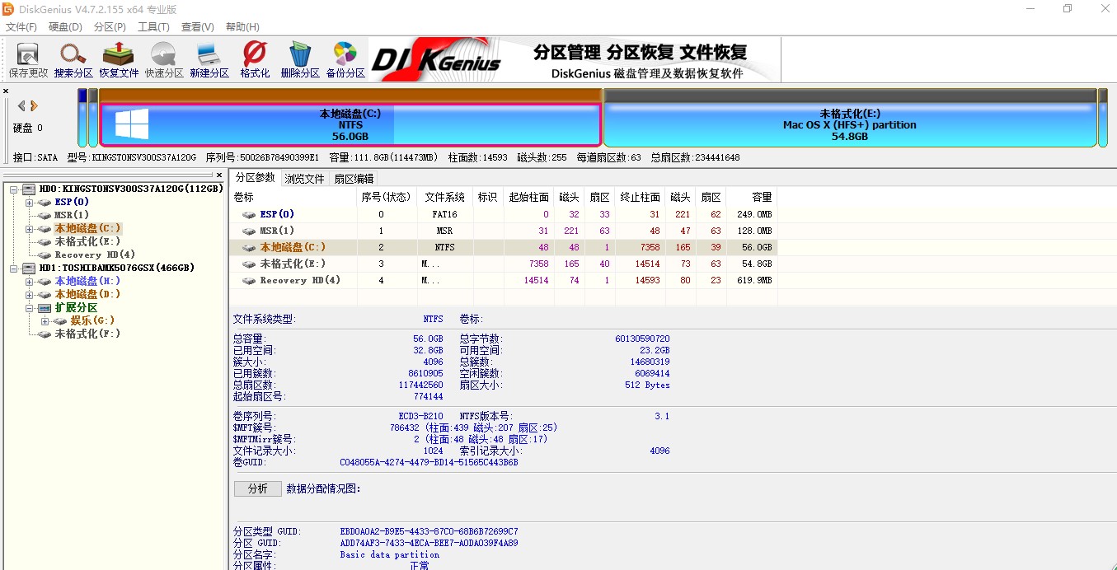Click volume GUID value C048055A-4274
The width and height of the screenshot is (1117, 570).
(429, 463)
